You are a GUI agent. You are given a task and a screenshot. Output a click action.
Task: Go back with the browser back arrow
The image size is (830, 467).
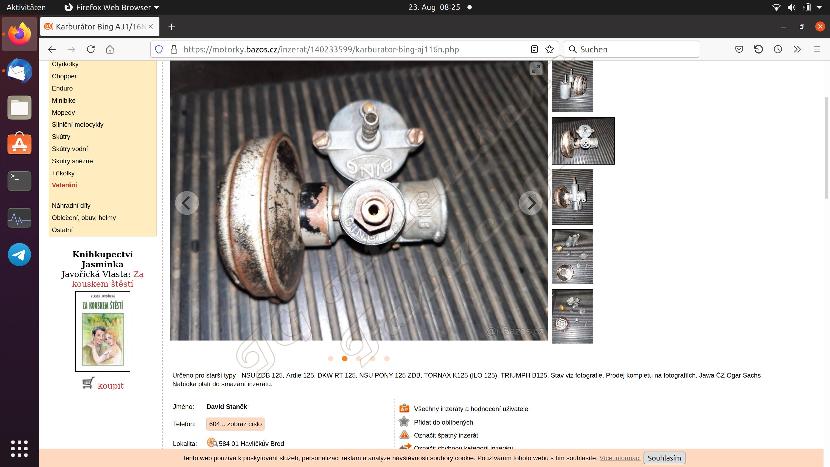point(52,49)
